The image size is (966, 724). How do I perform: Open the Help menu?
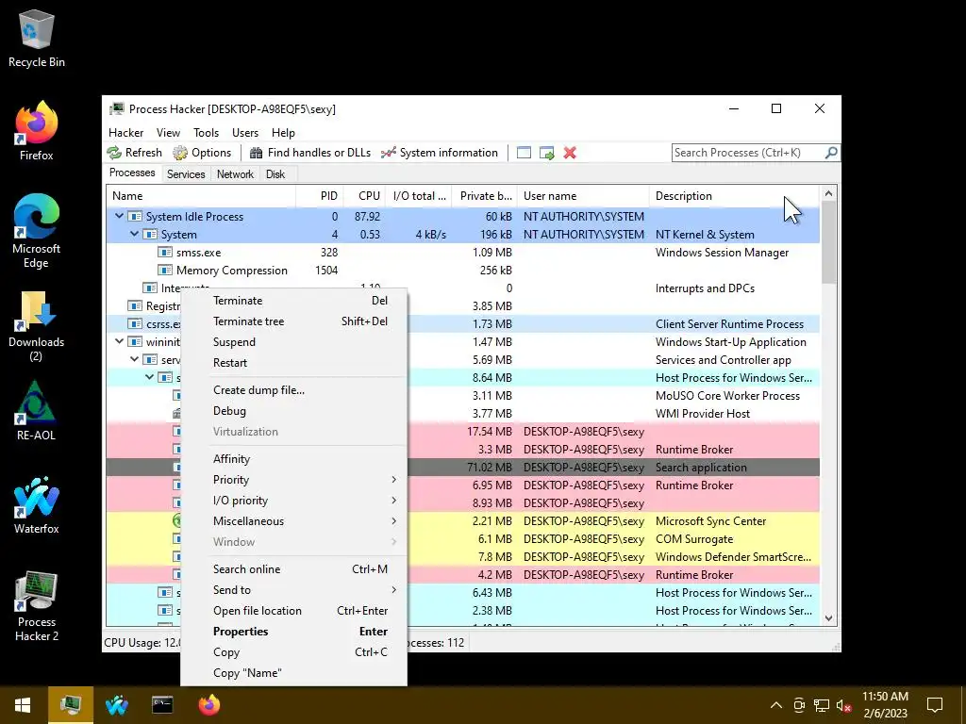coord(283,132)
